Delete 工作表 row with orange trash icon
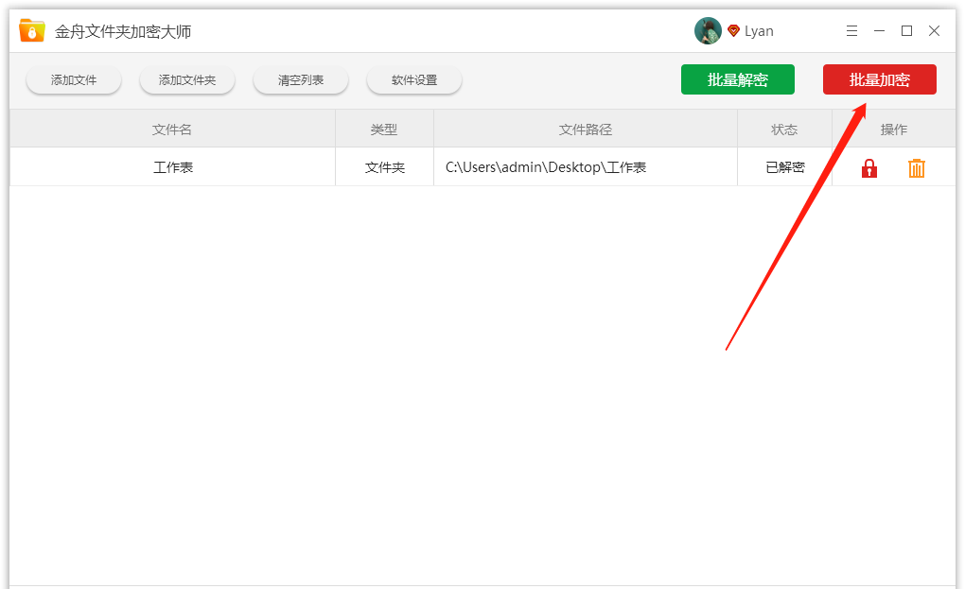This screenshot has height=589, width=965. click(917, 168)
